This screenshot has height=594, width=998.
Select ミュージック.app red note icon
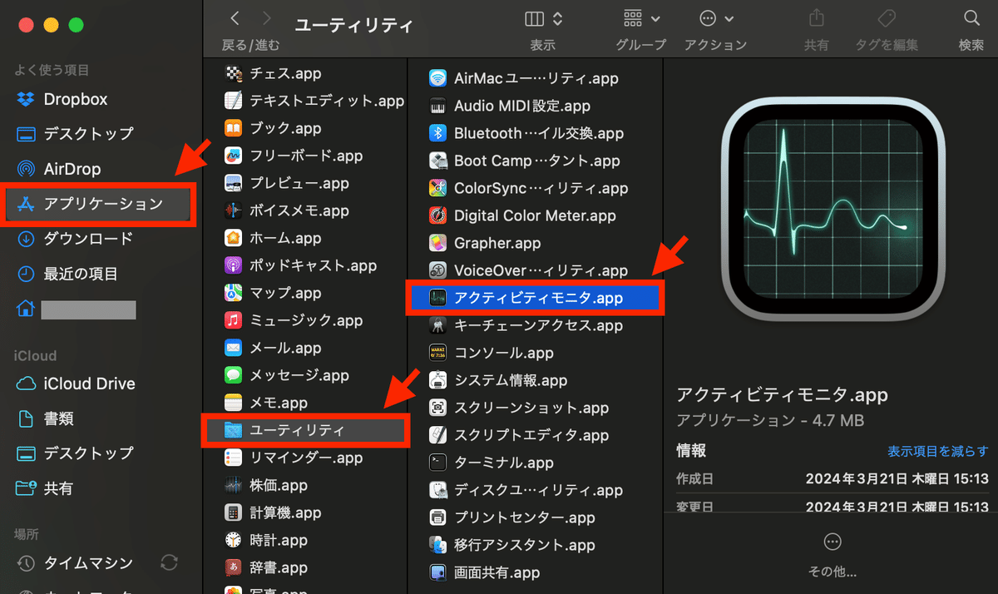coord(234,320)
